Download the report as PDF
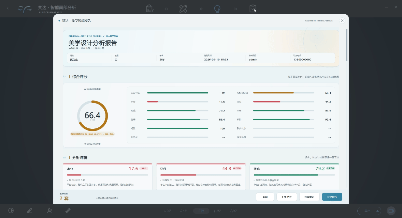Screen dimensions: 402x218 [287, 197]
